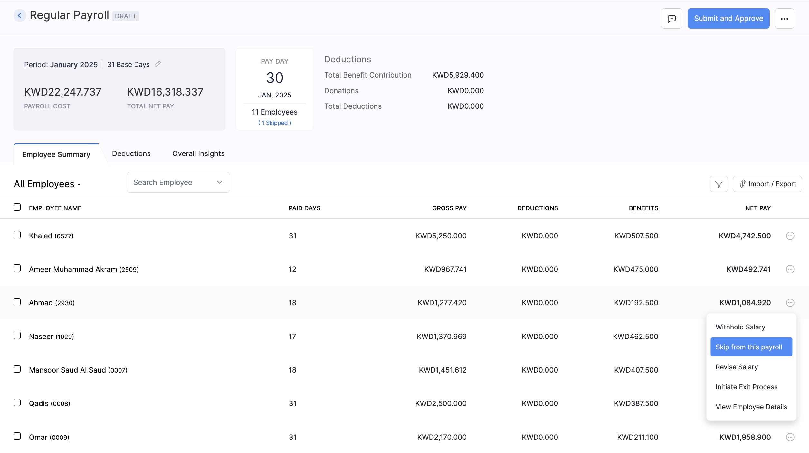Switch to the Deductions tab
Image resolution: width=809 pixels, height=453 pixels.
[131, 153]
